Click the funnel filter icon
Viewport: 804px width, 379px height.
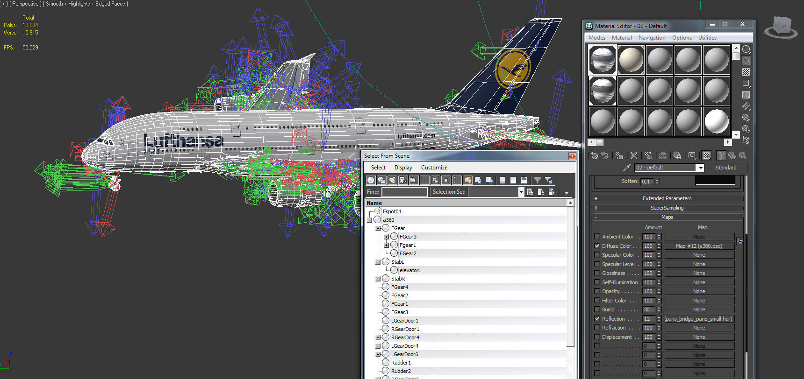tap(538, 180)
